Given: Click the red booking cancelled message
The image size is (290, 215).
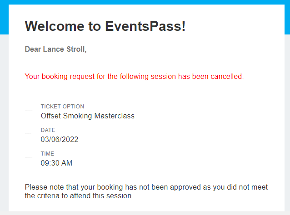Looking at the screenshot, I should point(134,76).
